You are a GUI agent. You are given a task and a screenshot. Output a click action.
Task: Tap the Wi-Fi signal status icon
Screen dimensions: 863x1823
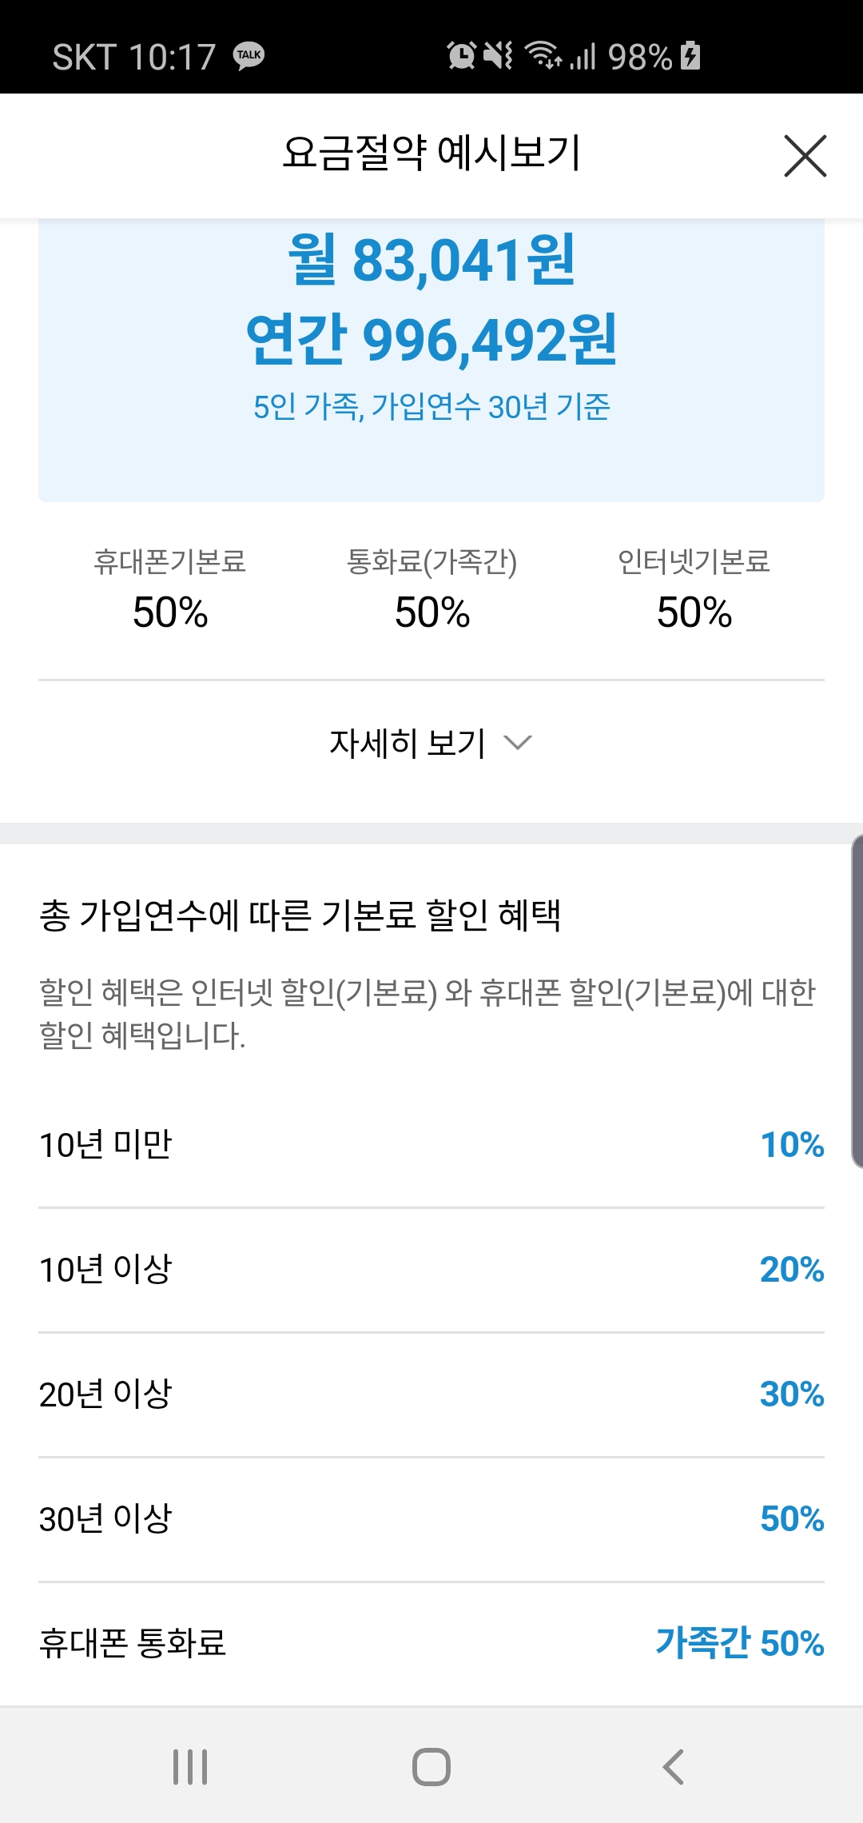543,56
